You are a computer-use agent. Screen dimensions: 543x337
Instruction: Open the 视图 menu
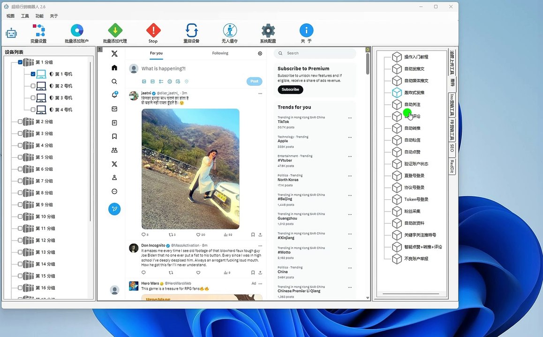click(x=10, y=16)
